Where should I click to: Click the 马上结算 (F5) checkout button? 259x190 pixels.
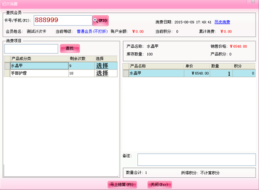click(122, 185)
